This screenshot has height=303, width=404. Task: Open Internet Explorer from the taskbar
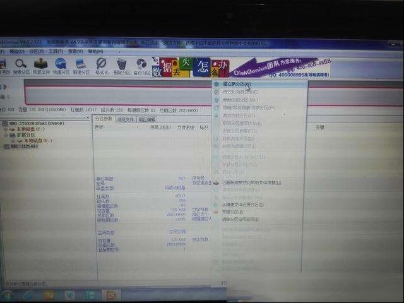pyautogui.click(x=28, y=295)
